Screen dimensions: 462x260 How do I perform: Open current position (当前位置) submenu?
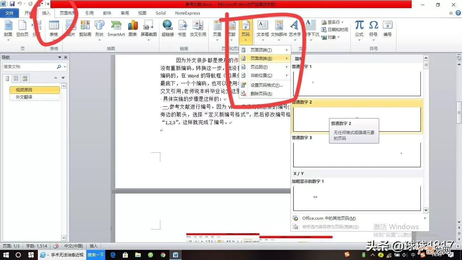coord(265,75)
